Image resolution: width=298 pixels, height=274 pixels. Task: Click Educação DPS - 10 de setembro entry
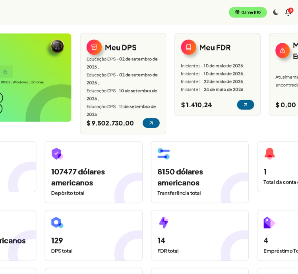click(122, 95)
